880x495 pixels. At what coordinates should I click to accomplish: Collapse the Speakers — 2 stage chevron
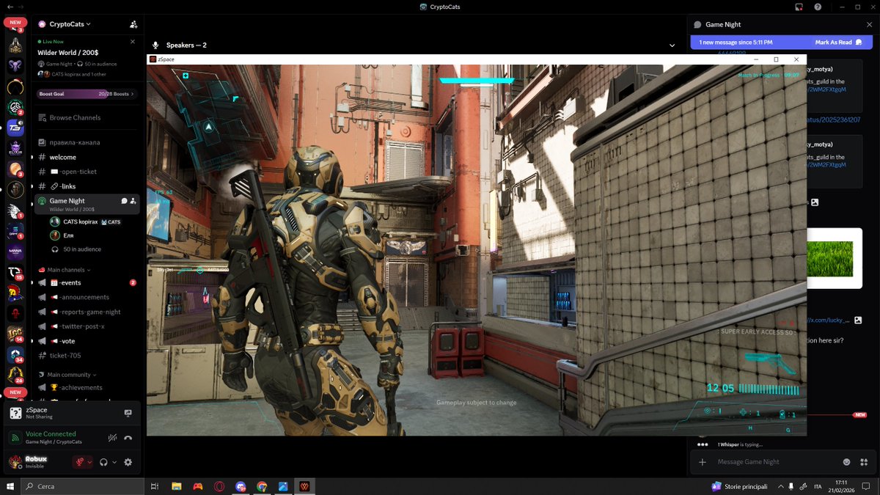tap(672, 45)
